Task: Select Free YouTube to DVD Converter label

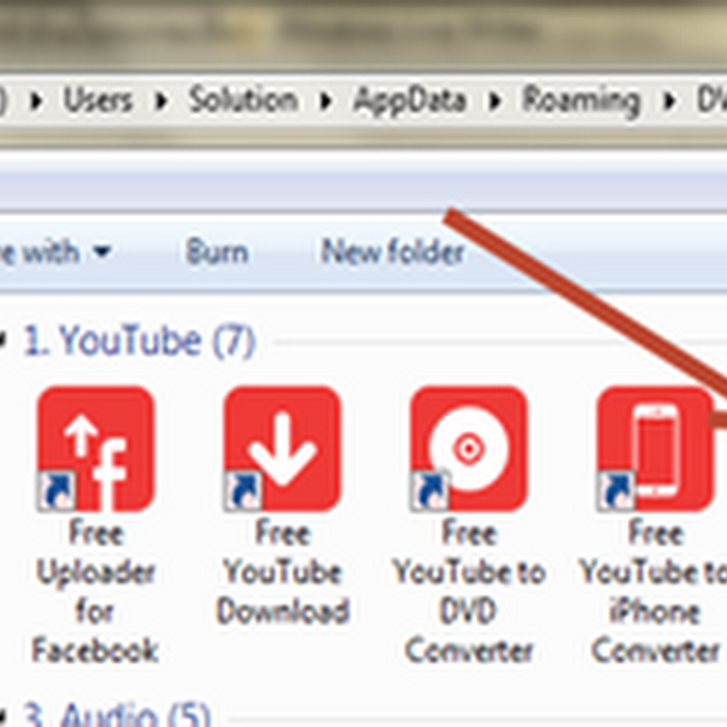Action: [x=469, y=592]
